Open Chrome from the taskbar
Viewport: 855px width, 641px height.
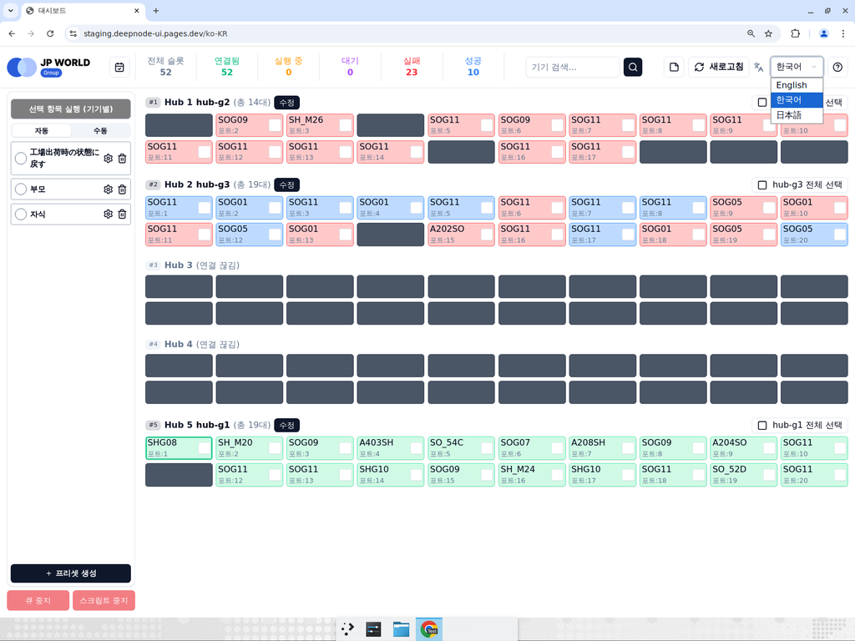pos(429,629)
